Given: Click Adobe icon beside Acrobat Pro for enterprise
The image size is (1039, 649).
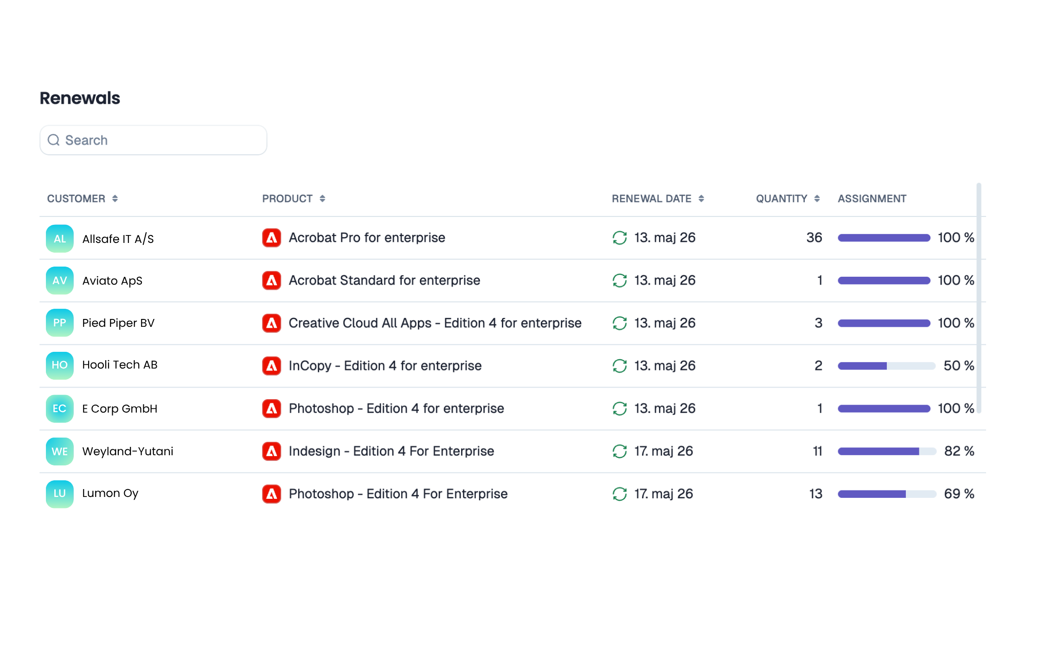Looking at the screenshot, I should coord(272,238).
